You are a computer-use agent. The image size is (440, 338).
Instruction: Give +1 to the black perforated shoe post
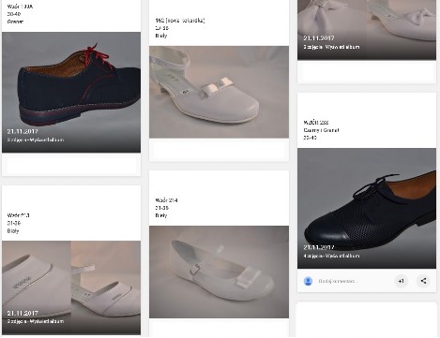coord(402,281)
